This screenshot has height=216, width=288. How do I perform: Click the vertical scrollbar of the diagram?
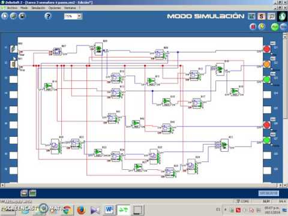tap(285, 109)
